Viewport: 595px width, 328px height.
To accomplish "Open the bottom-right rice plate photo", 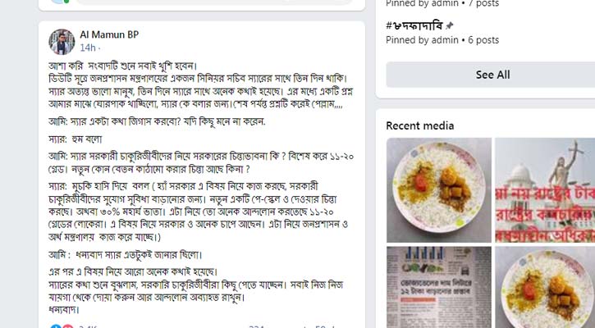I will (545, 287).
